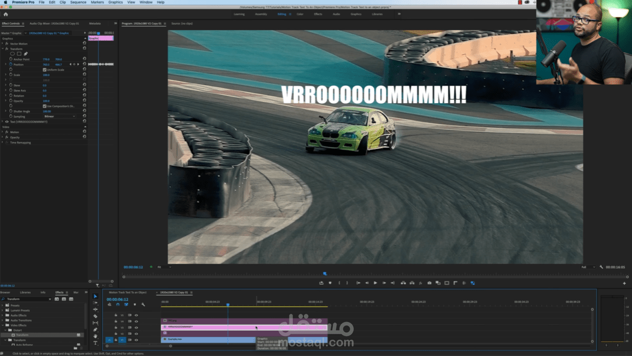The image size is (632, 356).
Task: Open timeline display settings wrench
Action: (x=143, y=305)
